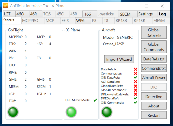173x126 pixels.
Task: Open the DataRefs.txt file button
Action: (154, 59)
